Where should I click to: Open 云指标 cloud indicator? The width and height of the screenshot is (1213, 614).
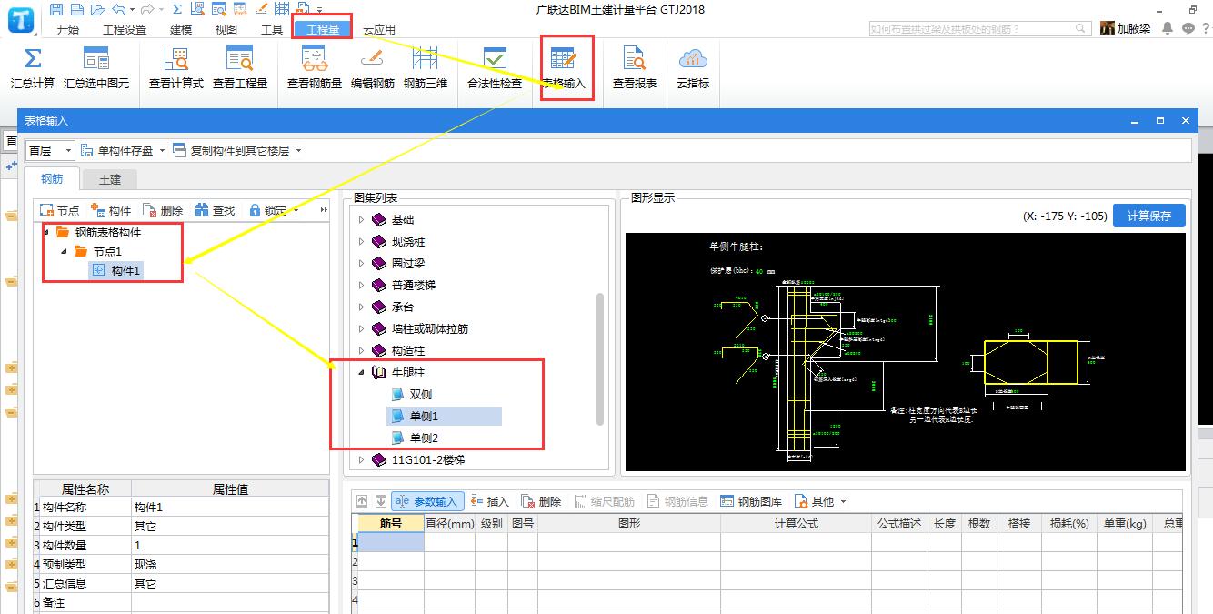pyautogui.click(x=693, y=68)
